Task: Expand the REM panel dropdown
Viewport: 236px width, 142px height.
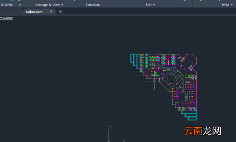Action: (x=227, y=5)
